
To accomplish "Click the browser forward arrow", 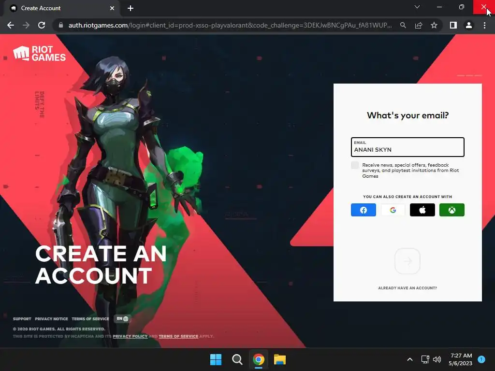I will click(x=26, y=25).
